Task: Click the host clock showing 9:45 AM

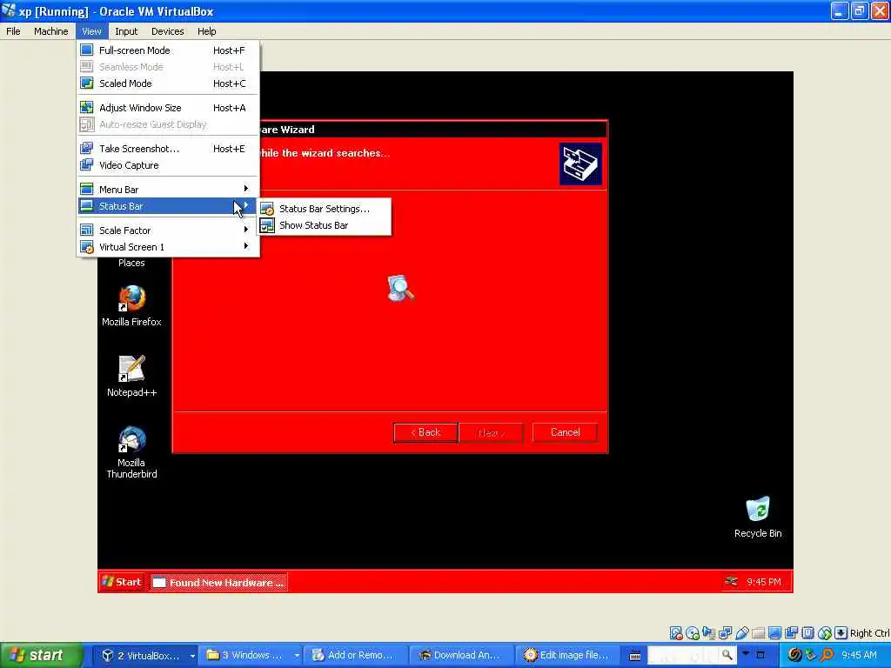Action: [x=859, y=655]
